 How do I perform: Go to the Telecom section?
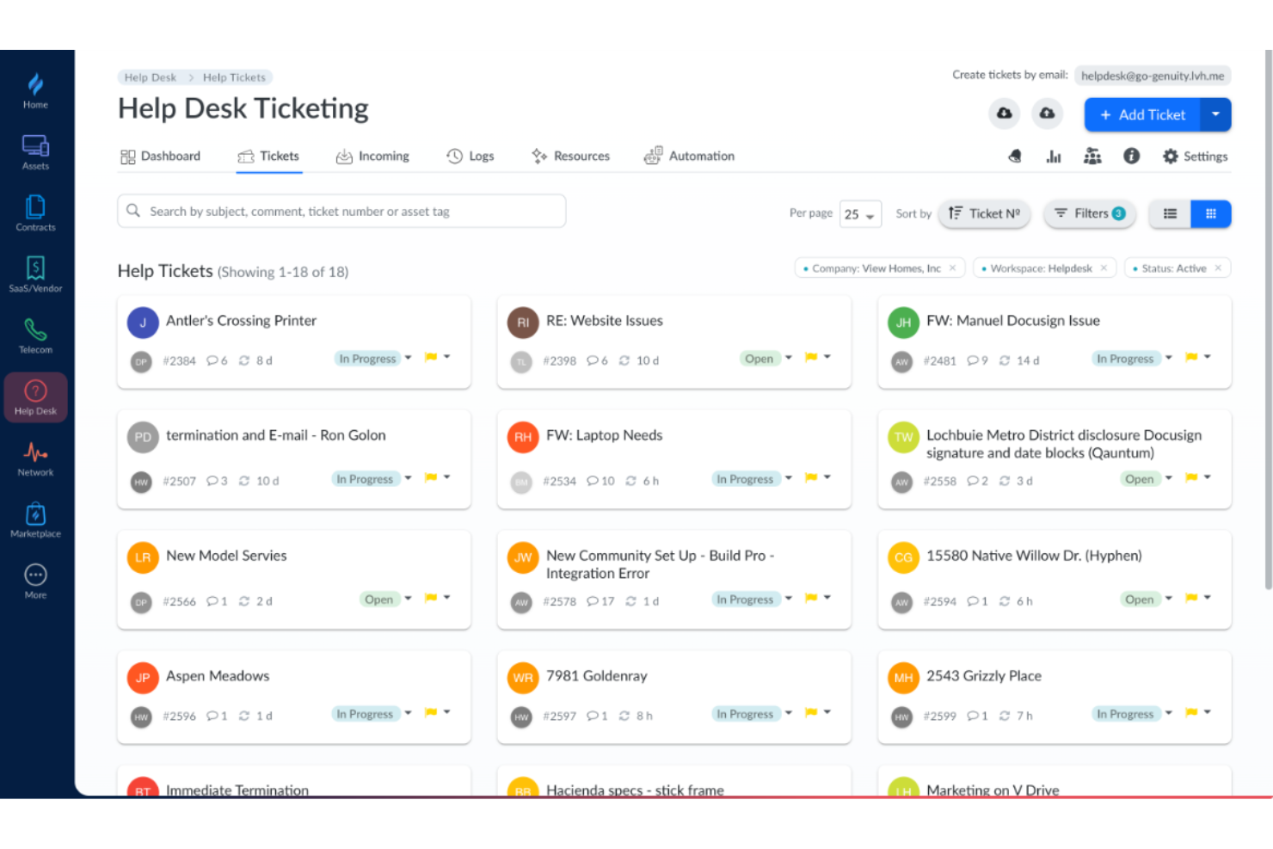tap(35, 335)
